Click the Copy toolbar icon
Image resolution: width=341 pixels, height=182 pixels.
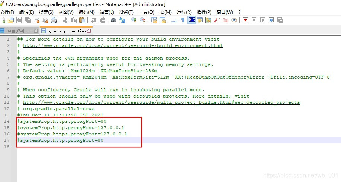(74, 20)
